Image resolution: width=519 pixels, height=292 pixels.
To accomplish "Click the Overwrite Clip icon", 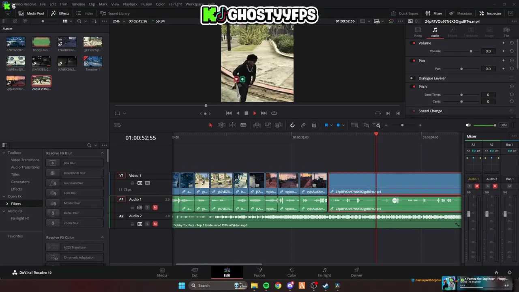I will point(268,125).
